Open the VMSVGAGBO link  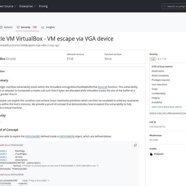click(32, 136)
